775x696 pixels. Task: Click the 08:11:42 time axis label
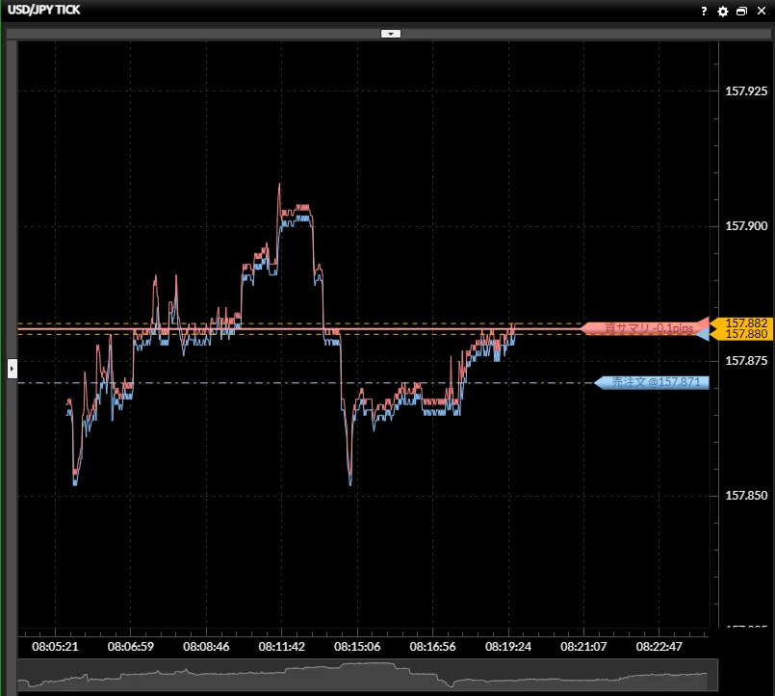(282, 647)
